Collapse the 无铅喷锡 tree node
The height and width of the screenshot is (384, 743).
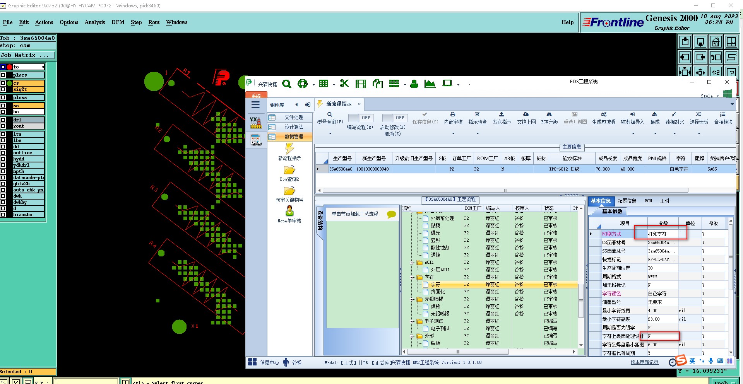tap(412, 299)
